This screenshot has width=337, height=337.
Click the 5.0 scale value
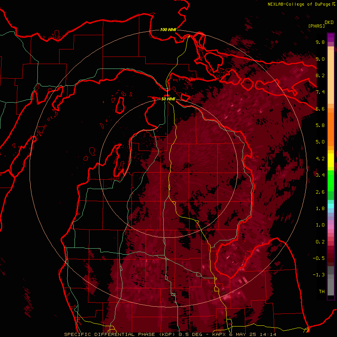pos(320,142)
